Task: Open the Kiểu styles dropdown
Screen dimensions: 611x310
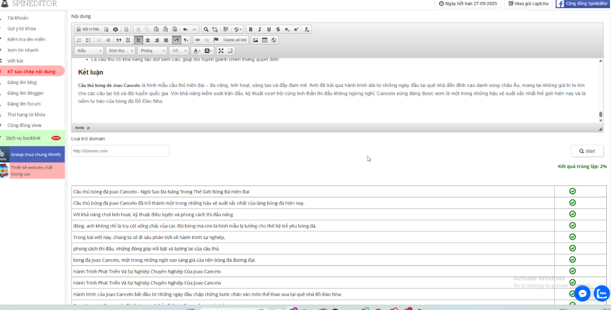Action: [89, 51]
